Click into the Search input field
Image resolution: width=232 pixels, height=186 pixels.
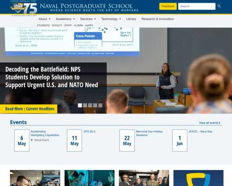[197, 6]
